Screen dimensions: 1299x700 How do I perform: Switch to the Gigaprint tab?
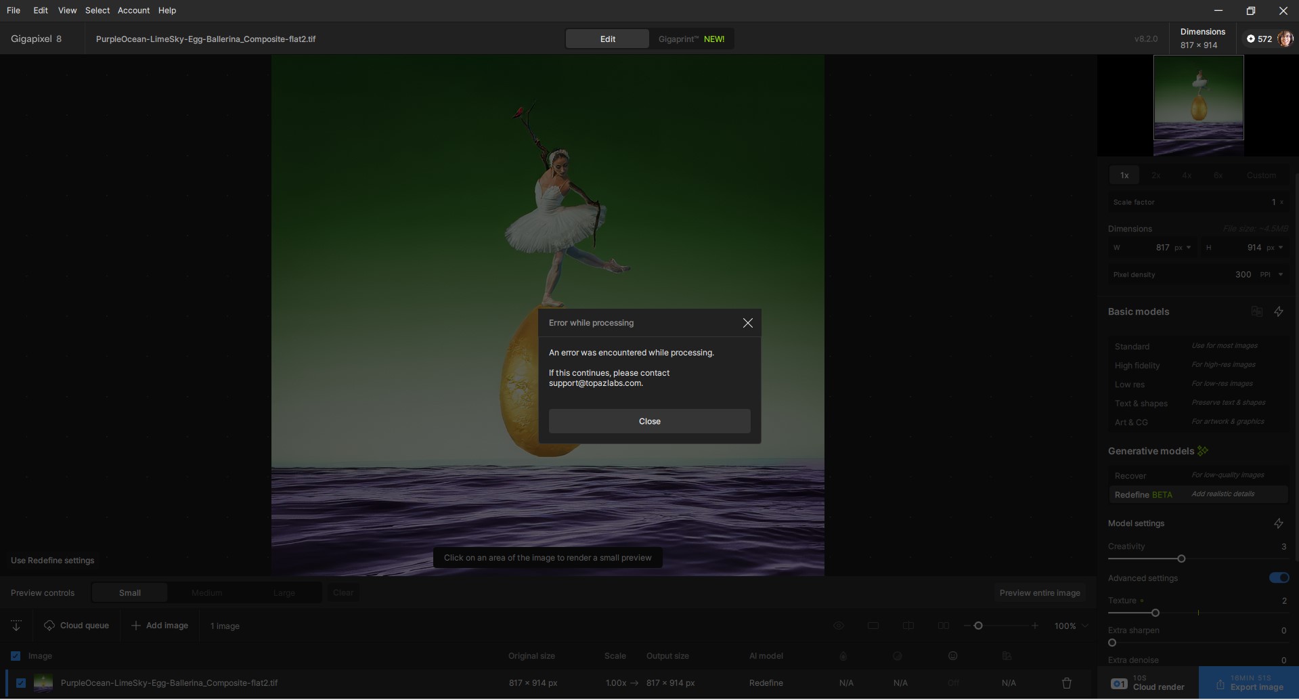[x=690, y=39]
